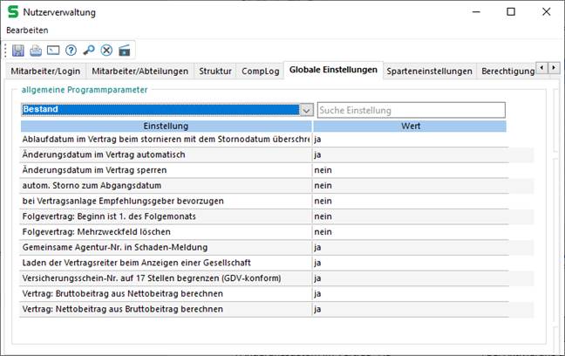Open the CompLog tab
565x356 pixels.
[x=261, y=71]
